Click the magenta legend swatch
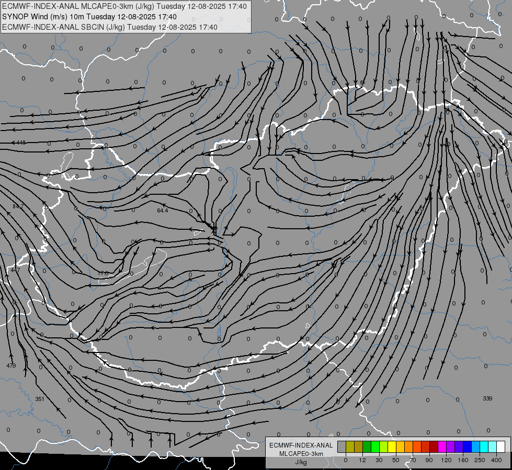This screenshot has height=470, width=512. click(442, 446)
